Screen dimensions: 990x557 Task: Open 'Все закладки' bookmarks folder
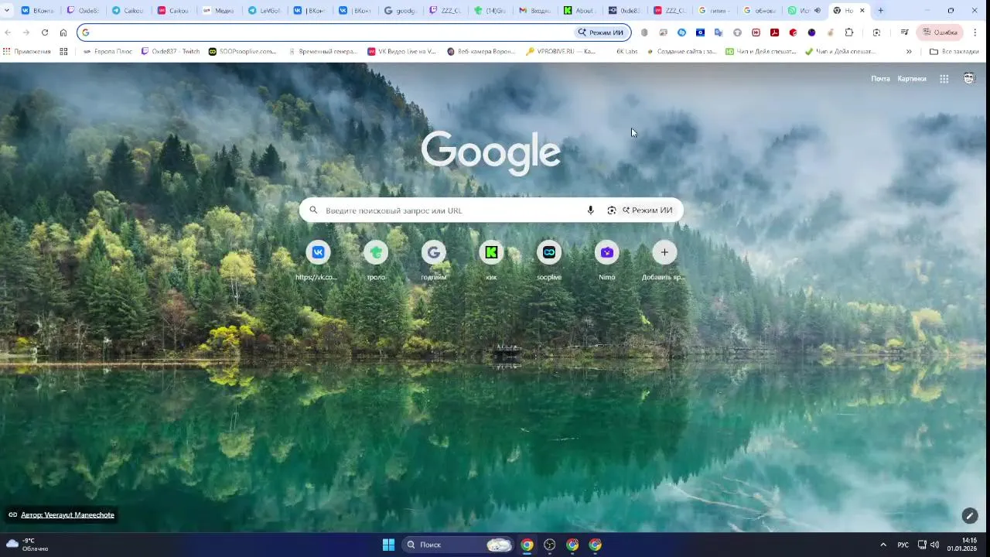pos(954,52)
